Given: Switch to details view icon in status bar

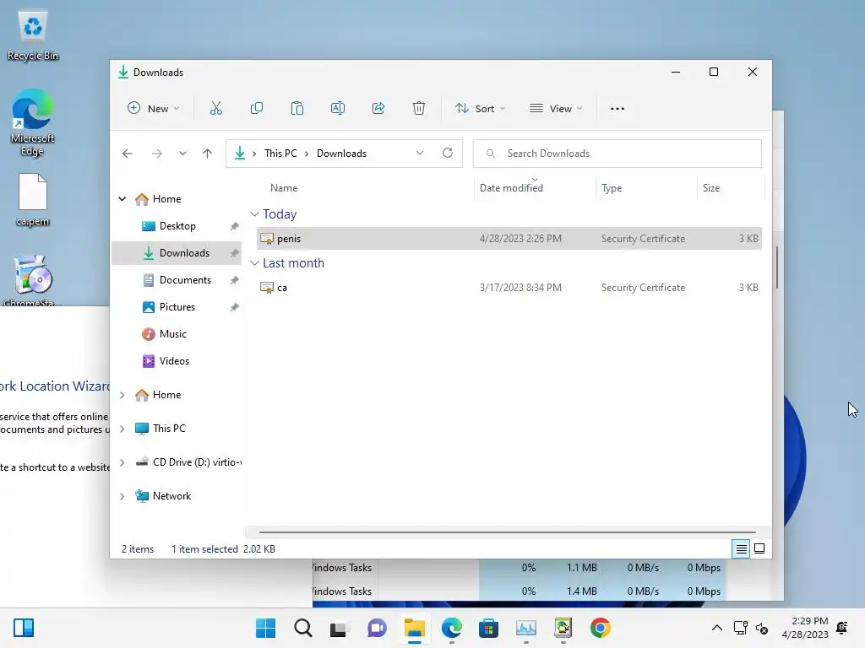Looking at the screenshot, I should coord(741,548).
